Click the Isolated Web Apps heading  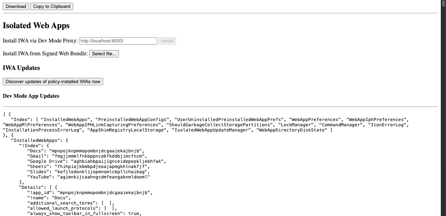click(x=36, y=25)
